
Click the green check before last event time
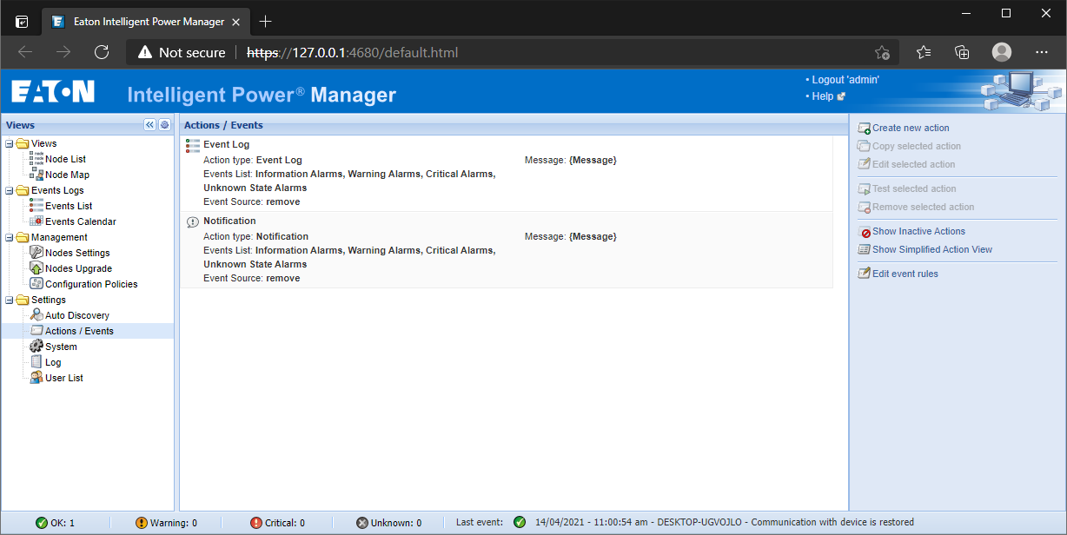click(x=520, y=523)
